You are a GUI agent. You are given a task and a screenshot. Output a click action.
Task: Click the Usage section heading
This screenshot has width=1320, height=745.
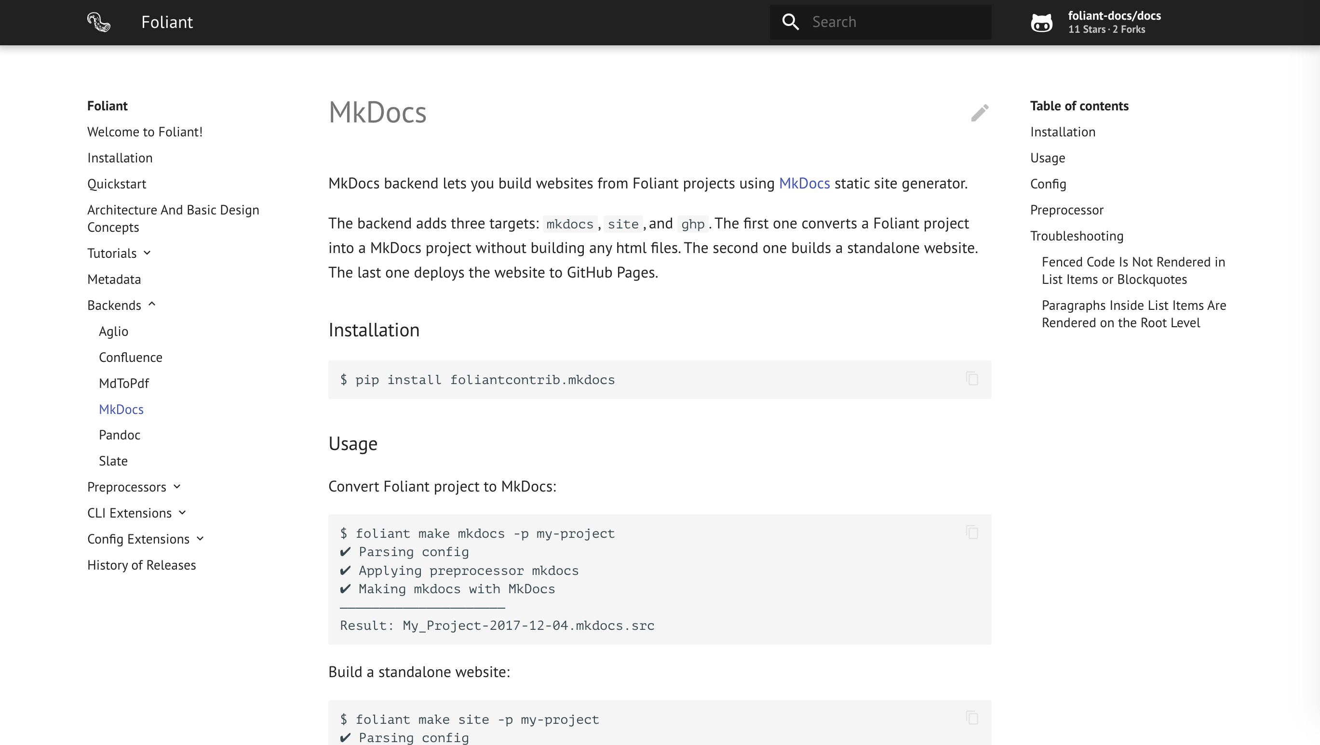click(x=352, y=443)
